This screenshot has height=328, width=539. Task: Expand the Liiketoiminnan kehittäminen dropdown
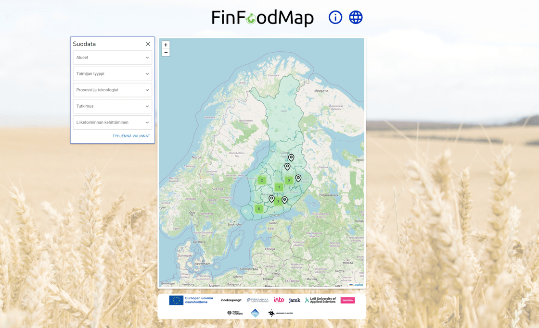[112, 122]
